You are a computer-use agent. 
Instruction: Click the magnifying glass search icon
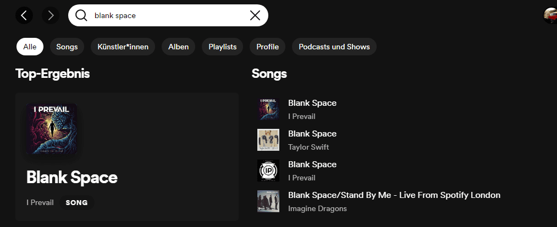click(81, 15)
